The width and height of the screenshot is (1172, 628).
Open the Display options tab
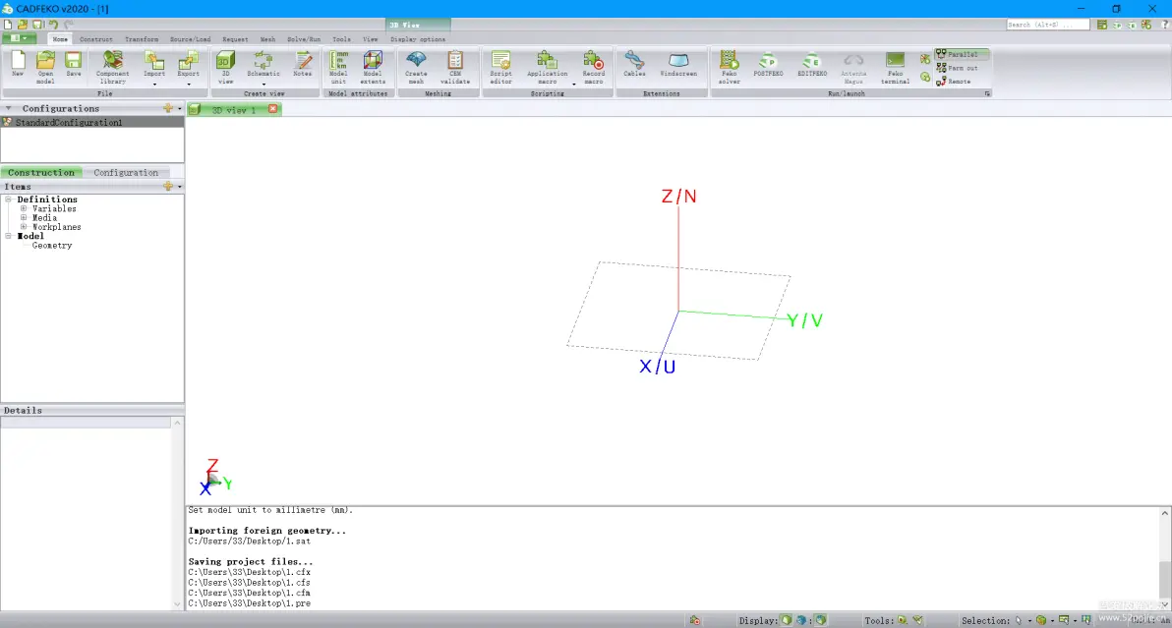tap(418, 39)
